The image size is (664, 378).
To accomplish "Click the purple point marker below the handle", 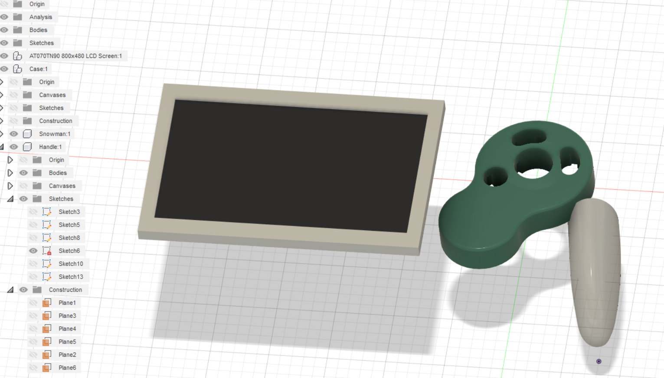I will coord(599,361).
